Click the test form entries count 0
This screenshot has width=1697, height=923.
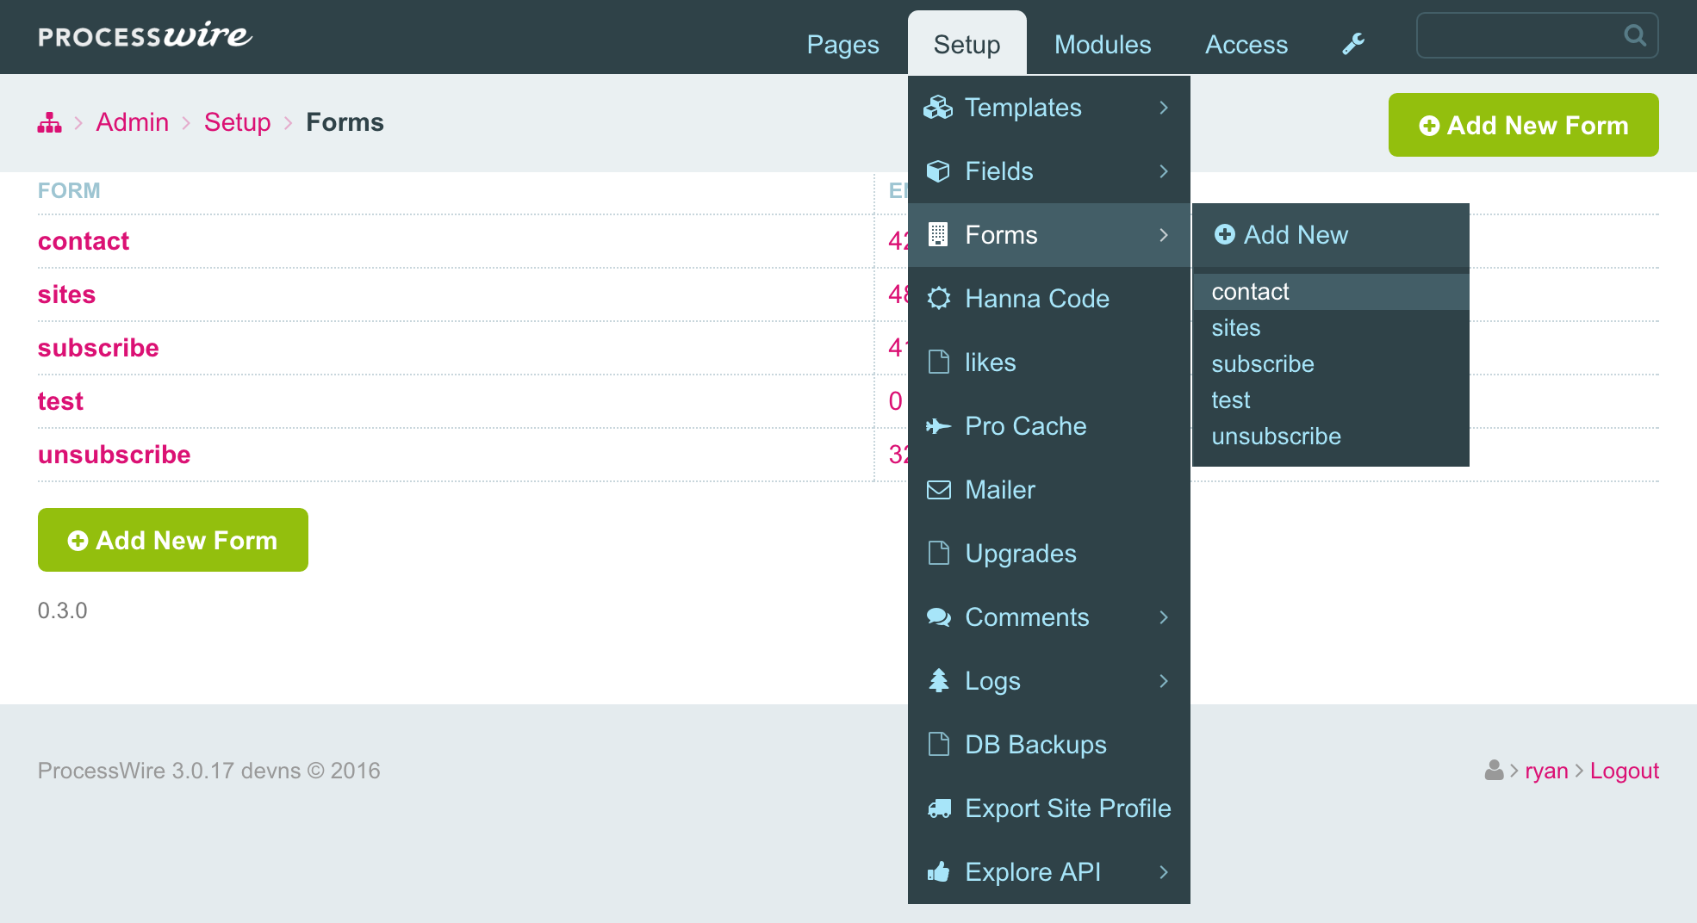pos(896,401)
